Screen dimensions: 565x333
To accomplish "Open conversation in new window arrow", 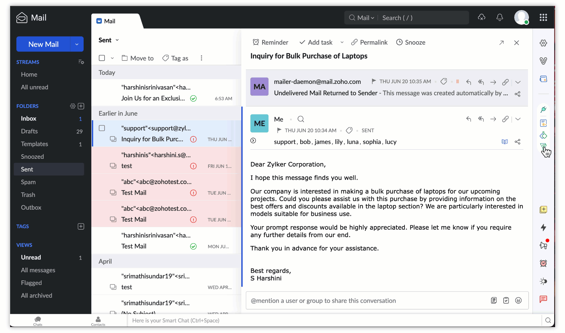I will pos(501,43).
